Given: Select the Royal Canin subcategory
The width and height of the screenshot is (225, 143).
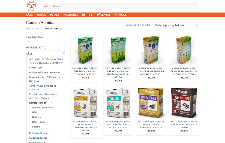Looking at the screenshot, I should pyautogui.click(x=38, y=122).
